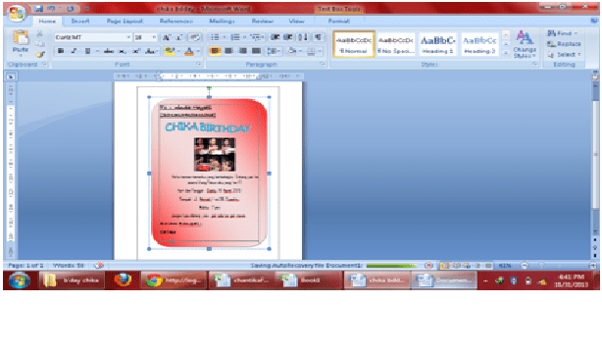Grow font size with the Grow Font icon
This screenshot has width=602, height=353.
167,37
